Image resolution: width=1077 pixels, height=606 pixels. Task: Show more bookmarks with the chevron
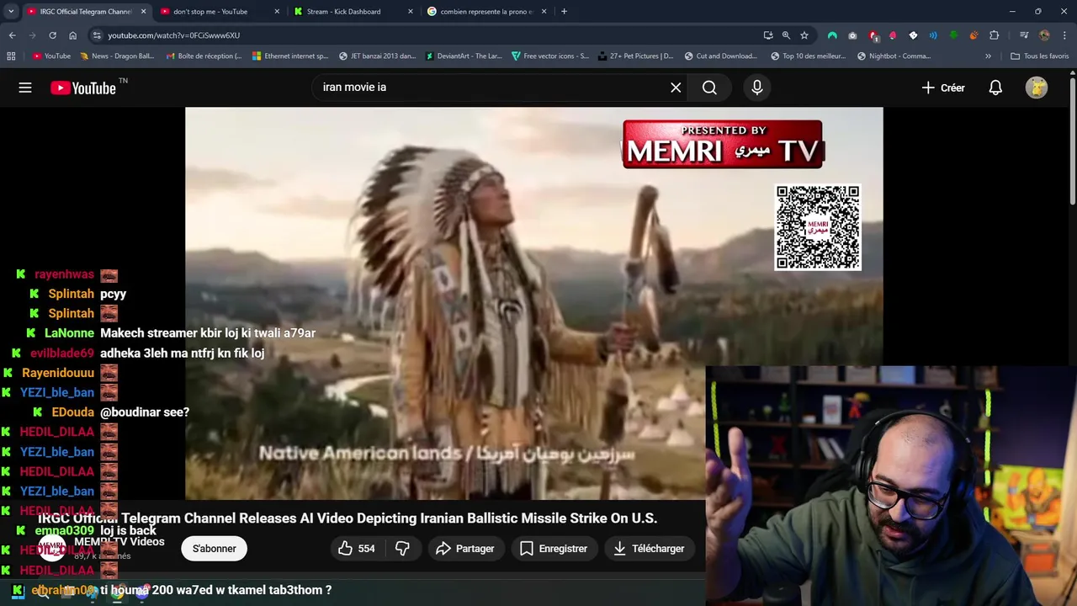click(x=989, y=56)
